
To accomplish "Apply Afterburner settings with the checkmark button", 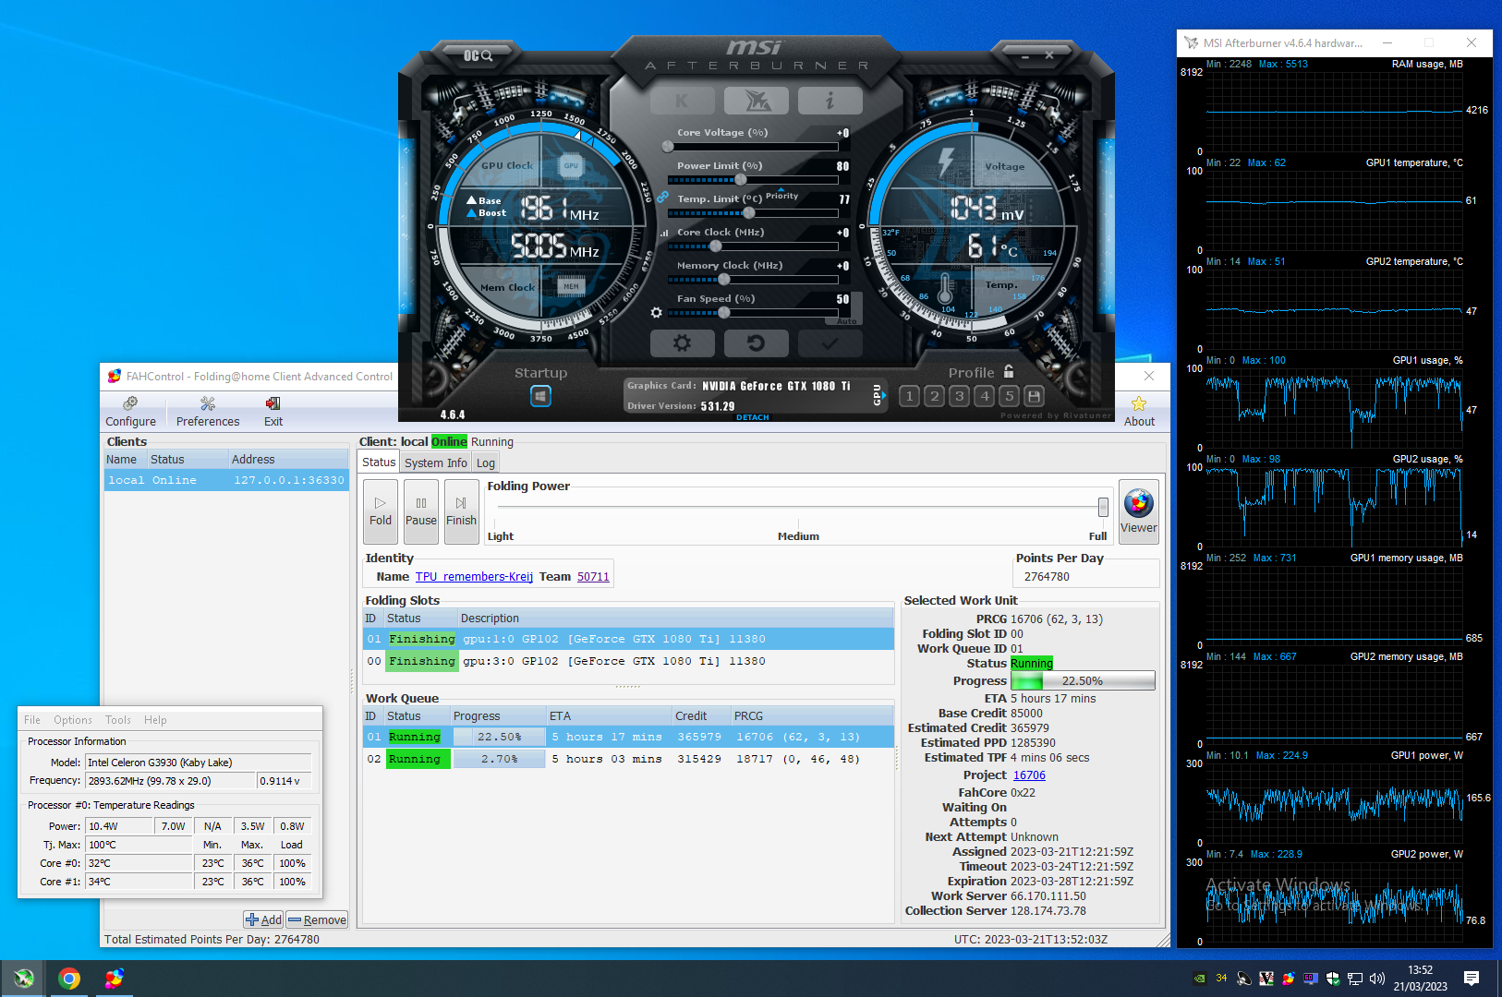I will [x=830, y=342].
